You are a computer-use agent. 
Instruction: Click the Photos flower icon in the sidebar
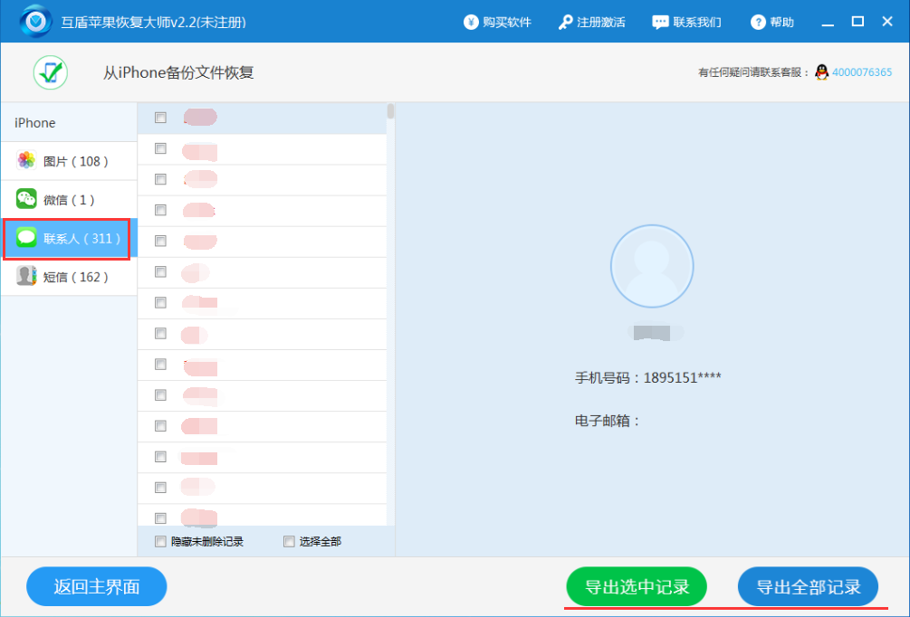click(26, 161)
